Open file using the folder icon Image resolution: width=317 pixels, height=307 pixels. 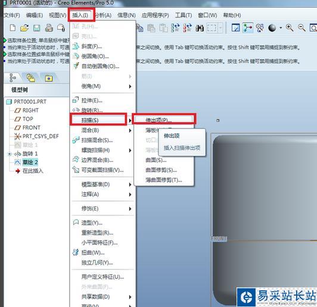tap(24, 28)
